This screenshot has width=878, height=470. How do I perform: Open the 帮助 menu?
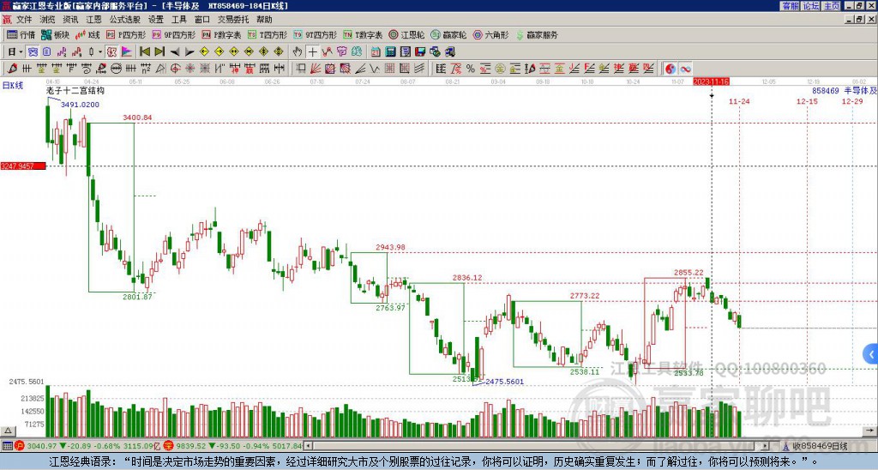[264, 20]
